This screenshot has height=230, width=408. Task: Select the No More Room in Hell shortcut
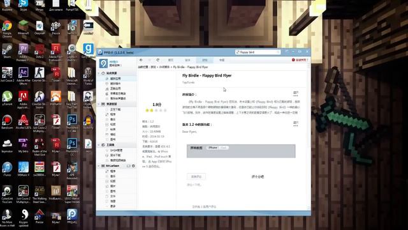(x=7, y=218)
